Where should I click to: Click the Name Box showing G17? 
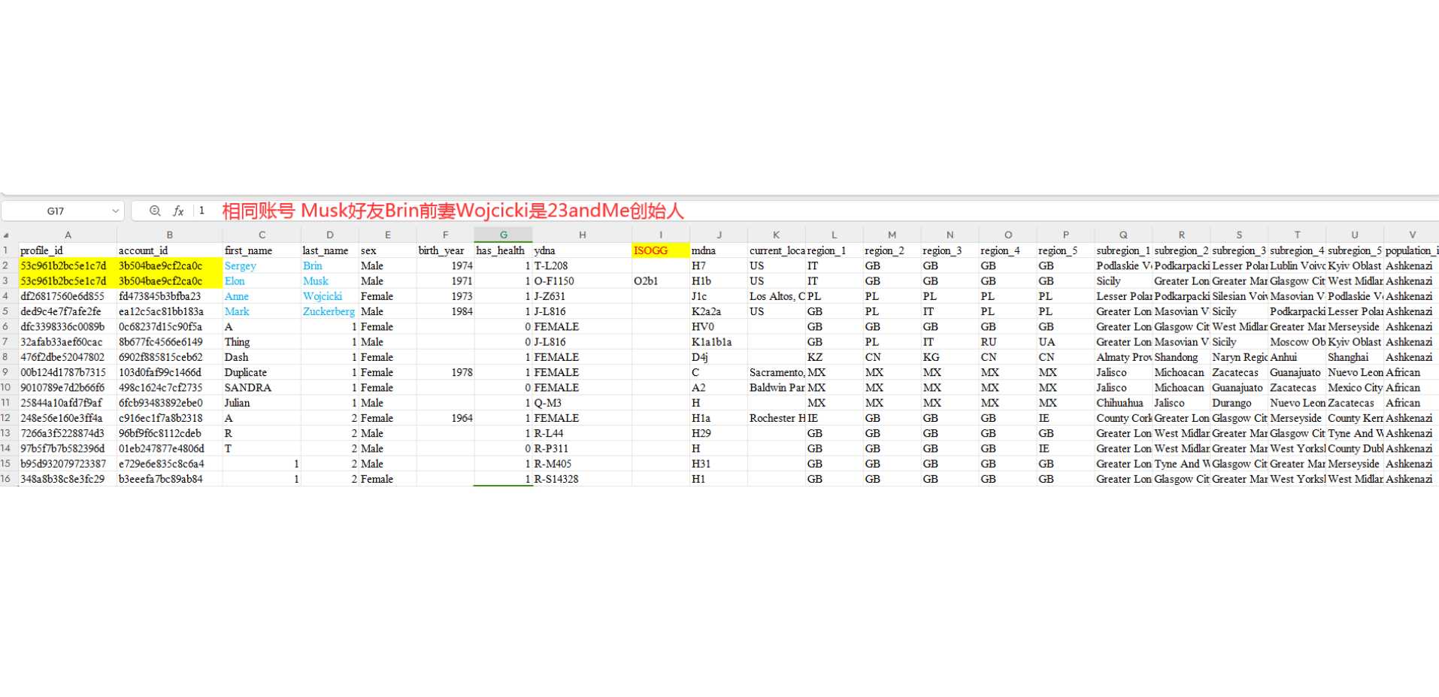point(56,211)
